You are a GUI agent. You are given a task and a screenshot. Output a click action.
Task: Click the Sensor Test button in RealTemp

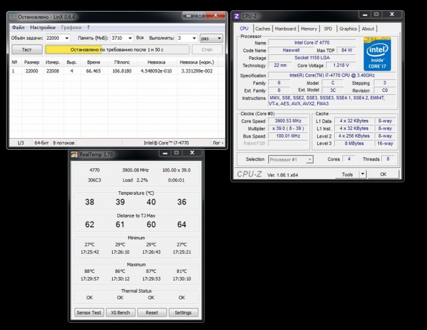click(89, 312)
